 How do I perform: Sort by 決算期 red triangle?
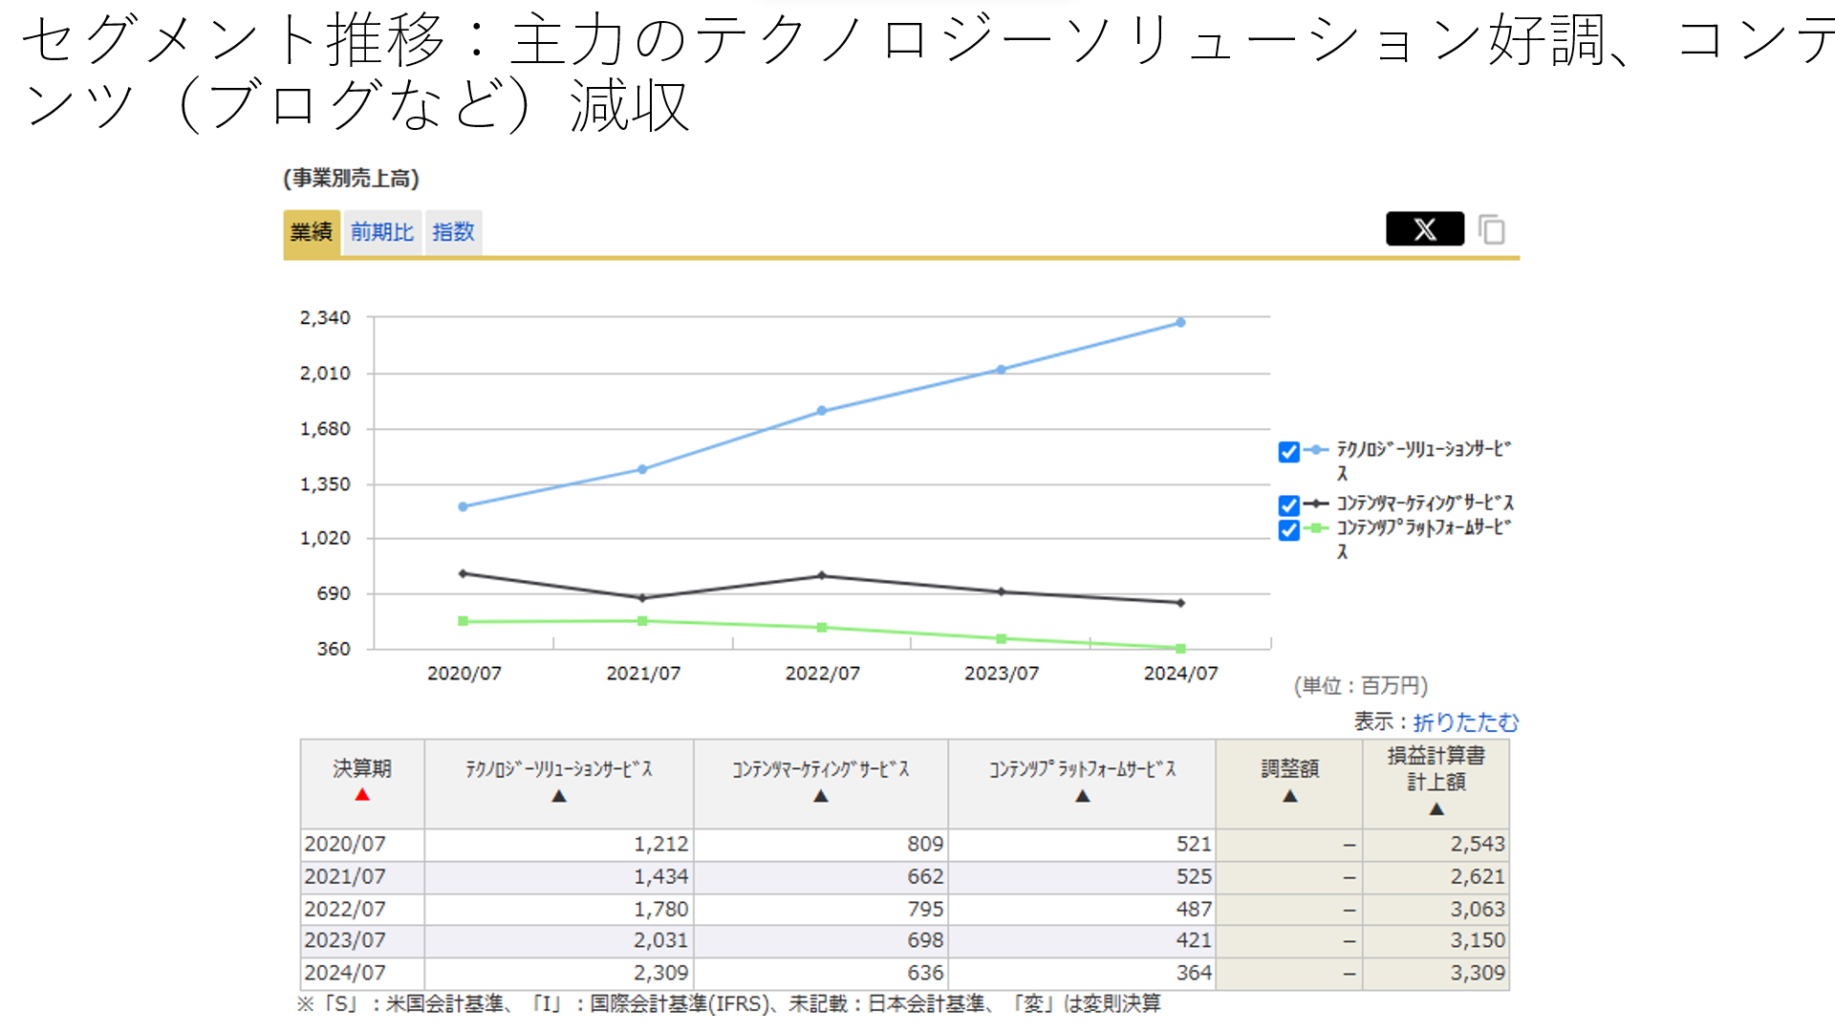(x=362, y=795)
